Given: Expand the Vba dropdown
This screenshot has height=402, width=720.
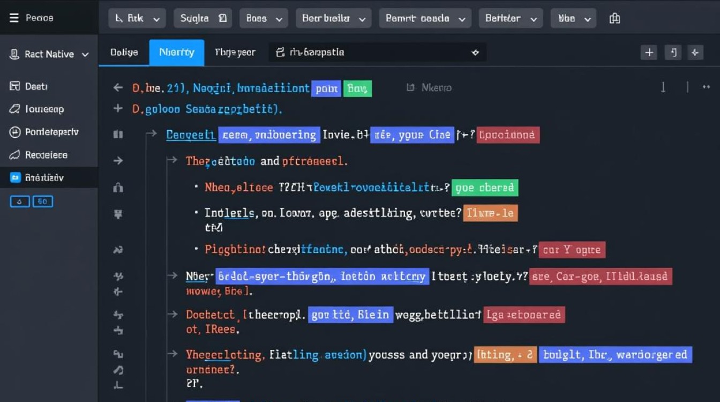Looking at the screenshot, I should tap(573, 18).
